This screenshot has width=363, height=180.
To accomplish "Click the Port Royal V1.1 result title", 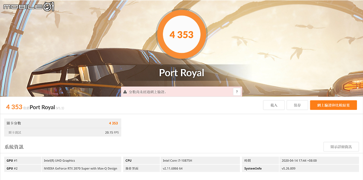I will click(x=47, y=107).
